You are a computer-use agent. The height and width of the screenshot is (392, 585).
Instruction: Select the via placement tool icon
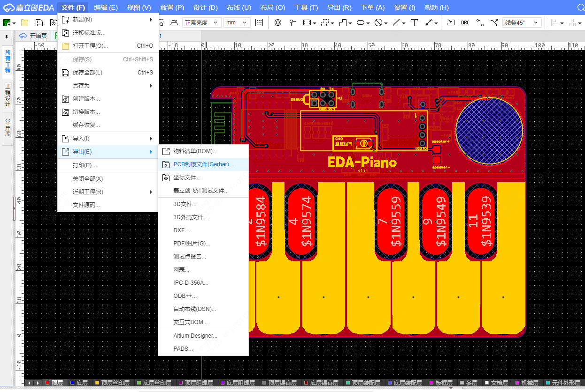pos(277,22)
